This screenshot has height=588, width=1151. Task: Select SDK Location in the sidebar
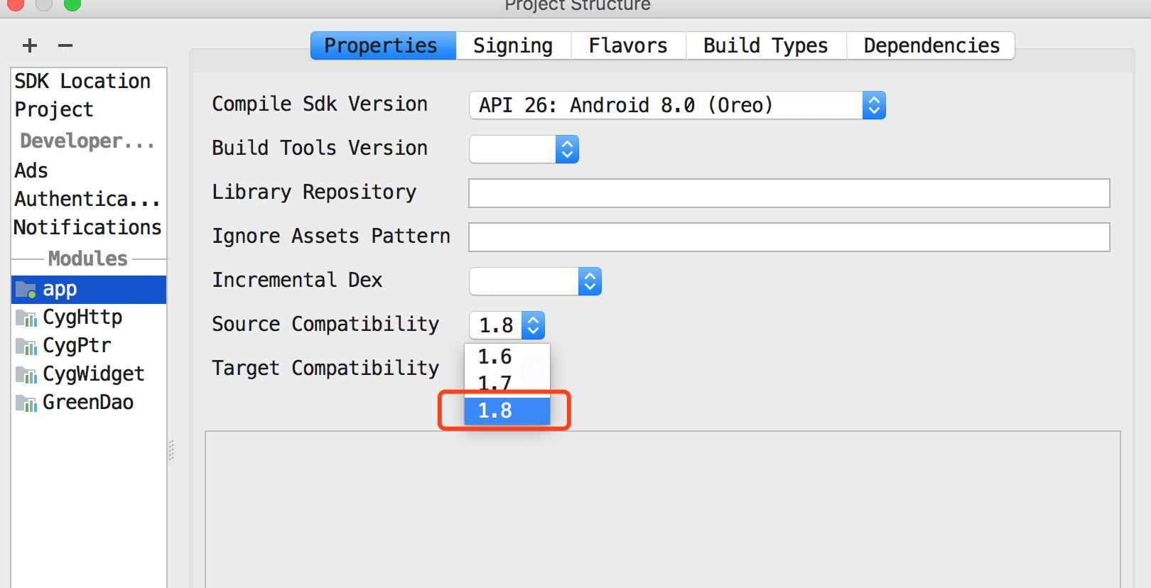pyautogui.click(x=82, y=82)
